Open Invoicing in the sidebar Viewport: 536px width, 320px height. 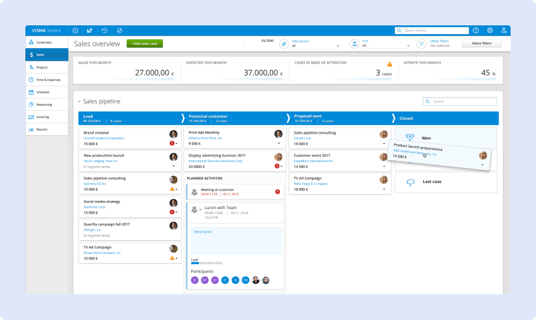(47, 117)
